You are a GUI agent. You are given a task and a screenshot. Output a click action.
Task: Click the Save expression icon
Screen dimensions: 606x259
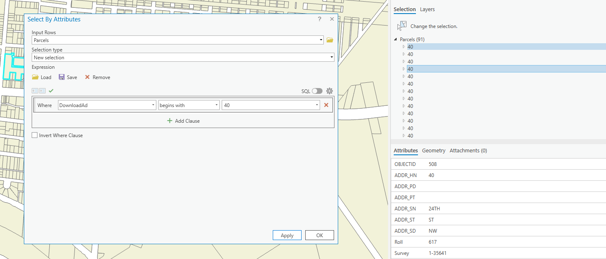tap(61, 77)
